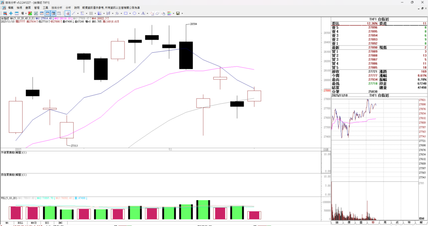Select the rectangle shape drawing tool
This screenshot has height=226, width=428.
(125, 13)
